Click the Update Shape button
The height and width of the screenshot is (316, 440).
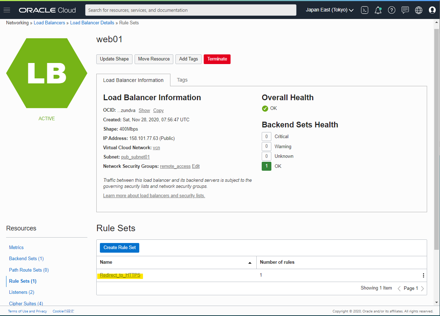tap(114, 59)
